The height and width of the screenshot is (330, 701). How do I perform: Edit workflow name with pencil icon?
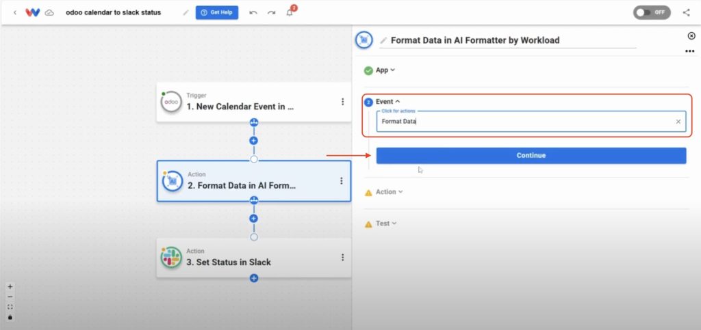tap(186, 12)
